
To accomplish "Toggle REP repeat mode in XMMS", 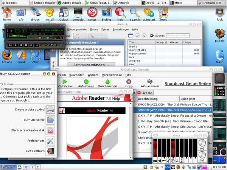I will [x=54, y=45].
